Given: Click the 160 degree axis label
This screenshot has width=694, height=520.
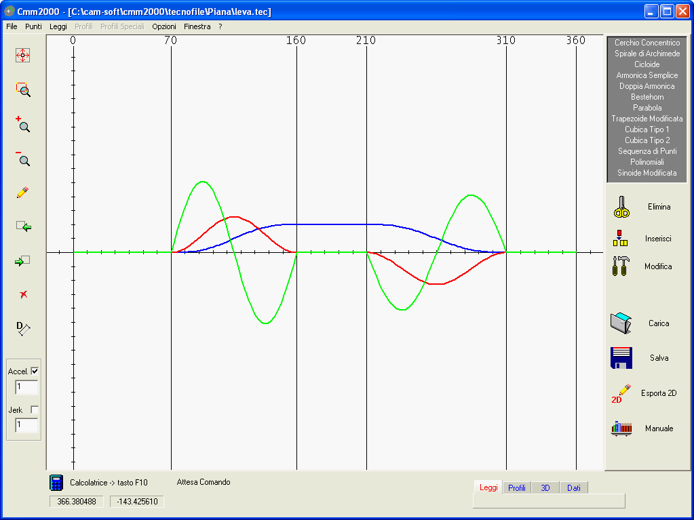Looking at the screenshot, I should click(296, 41).
